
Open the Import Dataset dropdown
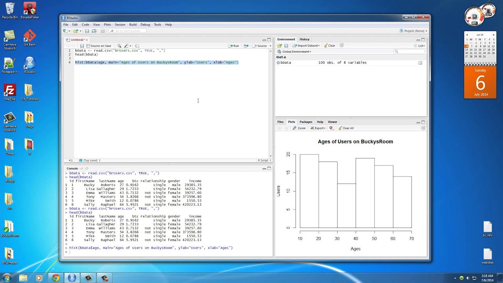click(306, 46)
